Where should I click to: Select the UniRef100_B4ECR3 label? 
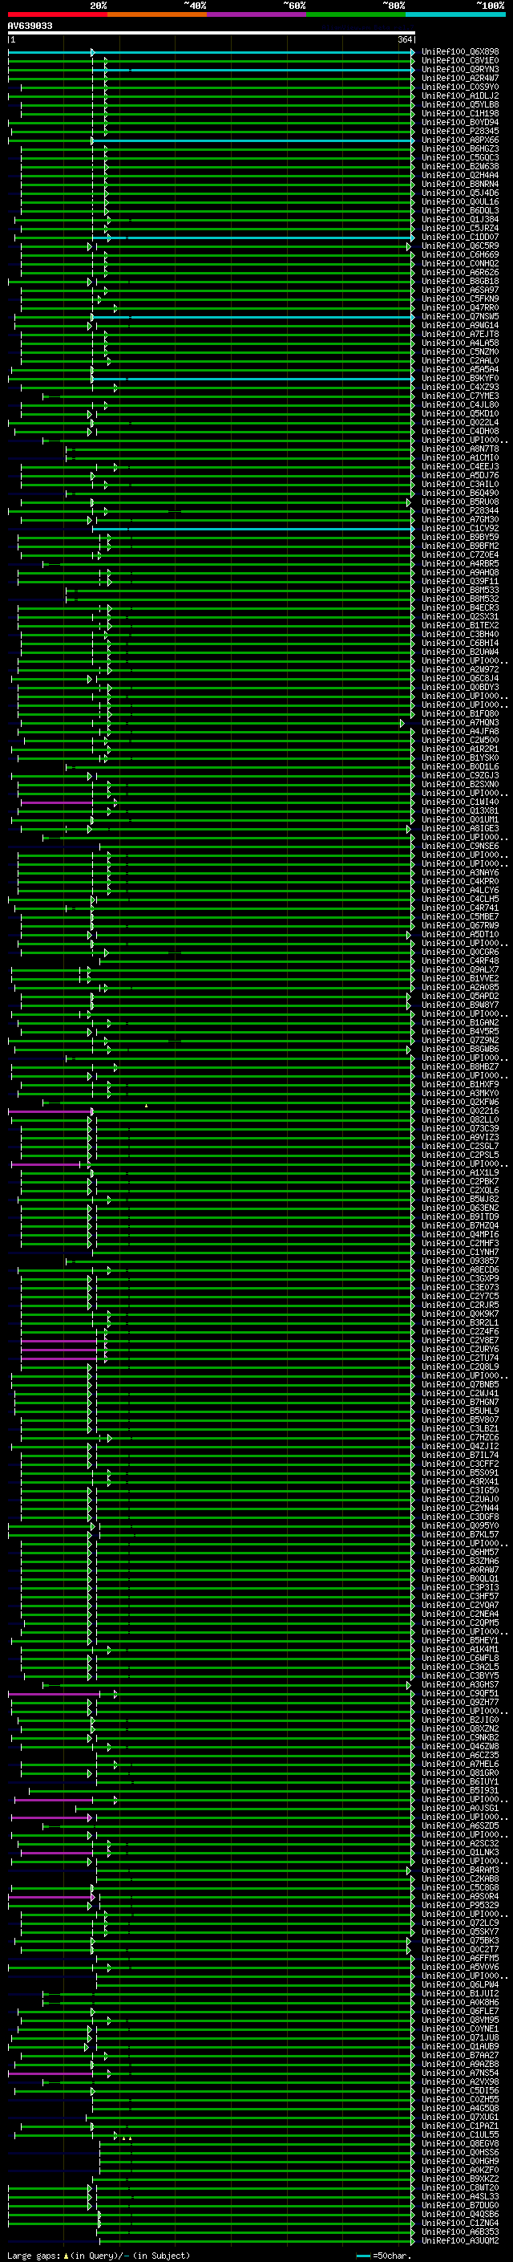pos(460,608)
